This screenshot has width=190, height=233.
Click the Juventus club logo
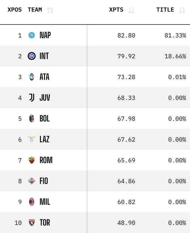coord(32,98)
